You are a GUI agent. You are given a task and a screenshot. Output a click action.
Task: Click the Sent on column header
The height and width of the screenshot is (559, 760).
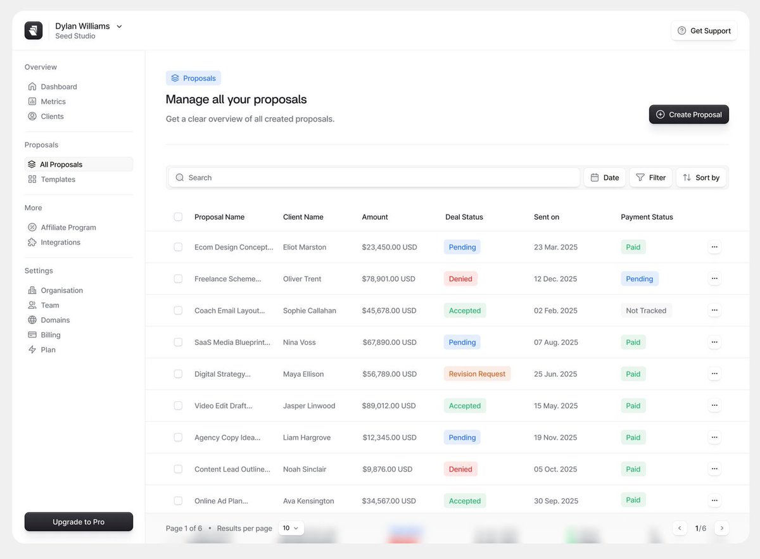(x=547, y=217)
